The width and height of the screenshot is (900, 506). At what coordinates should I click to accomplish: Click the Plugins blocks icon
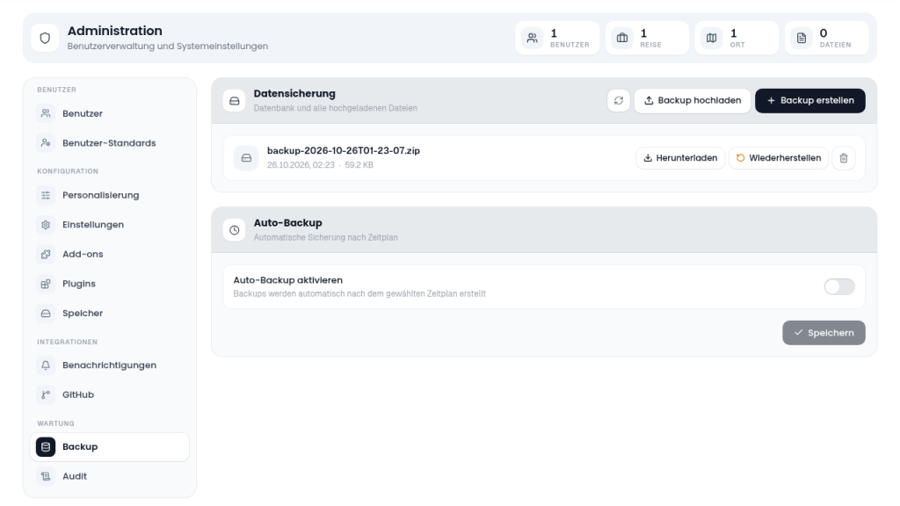coord(46,284)
